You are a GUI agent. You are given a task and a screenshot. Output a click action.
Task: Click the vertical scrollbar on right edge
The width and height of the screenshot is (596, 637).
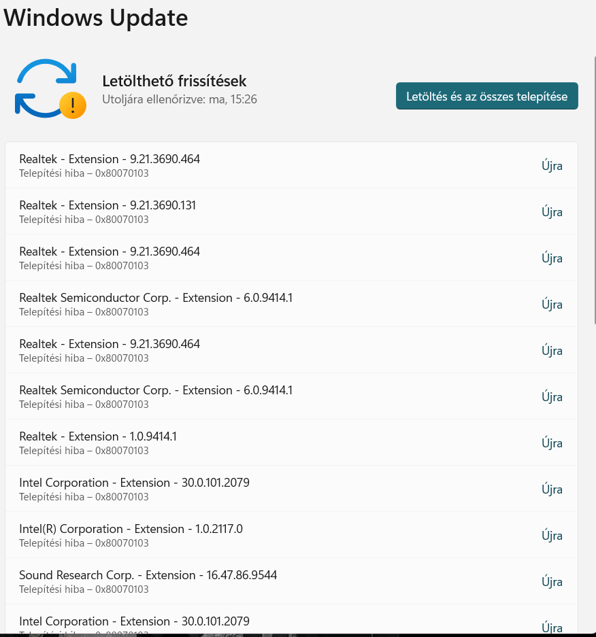coord(594,191)
